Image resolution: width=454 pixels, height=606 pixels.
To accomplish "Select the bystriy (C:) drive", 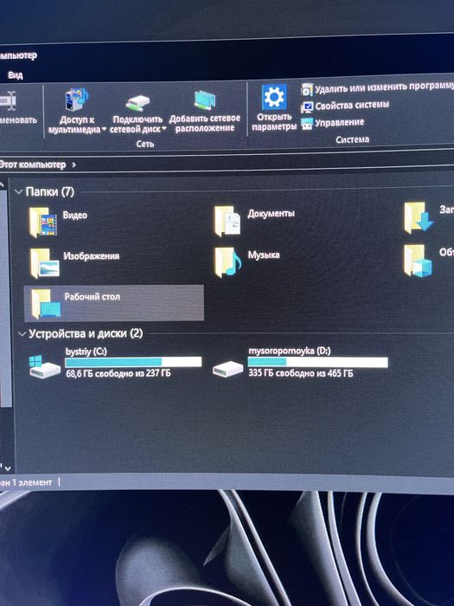I will [115, 363].
